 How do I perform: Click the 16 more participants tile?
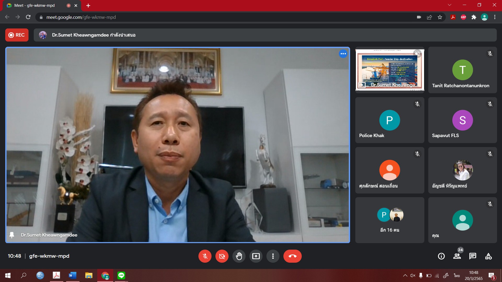tap(390, 220)
